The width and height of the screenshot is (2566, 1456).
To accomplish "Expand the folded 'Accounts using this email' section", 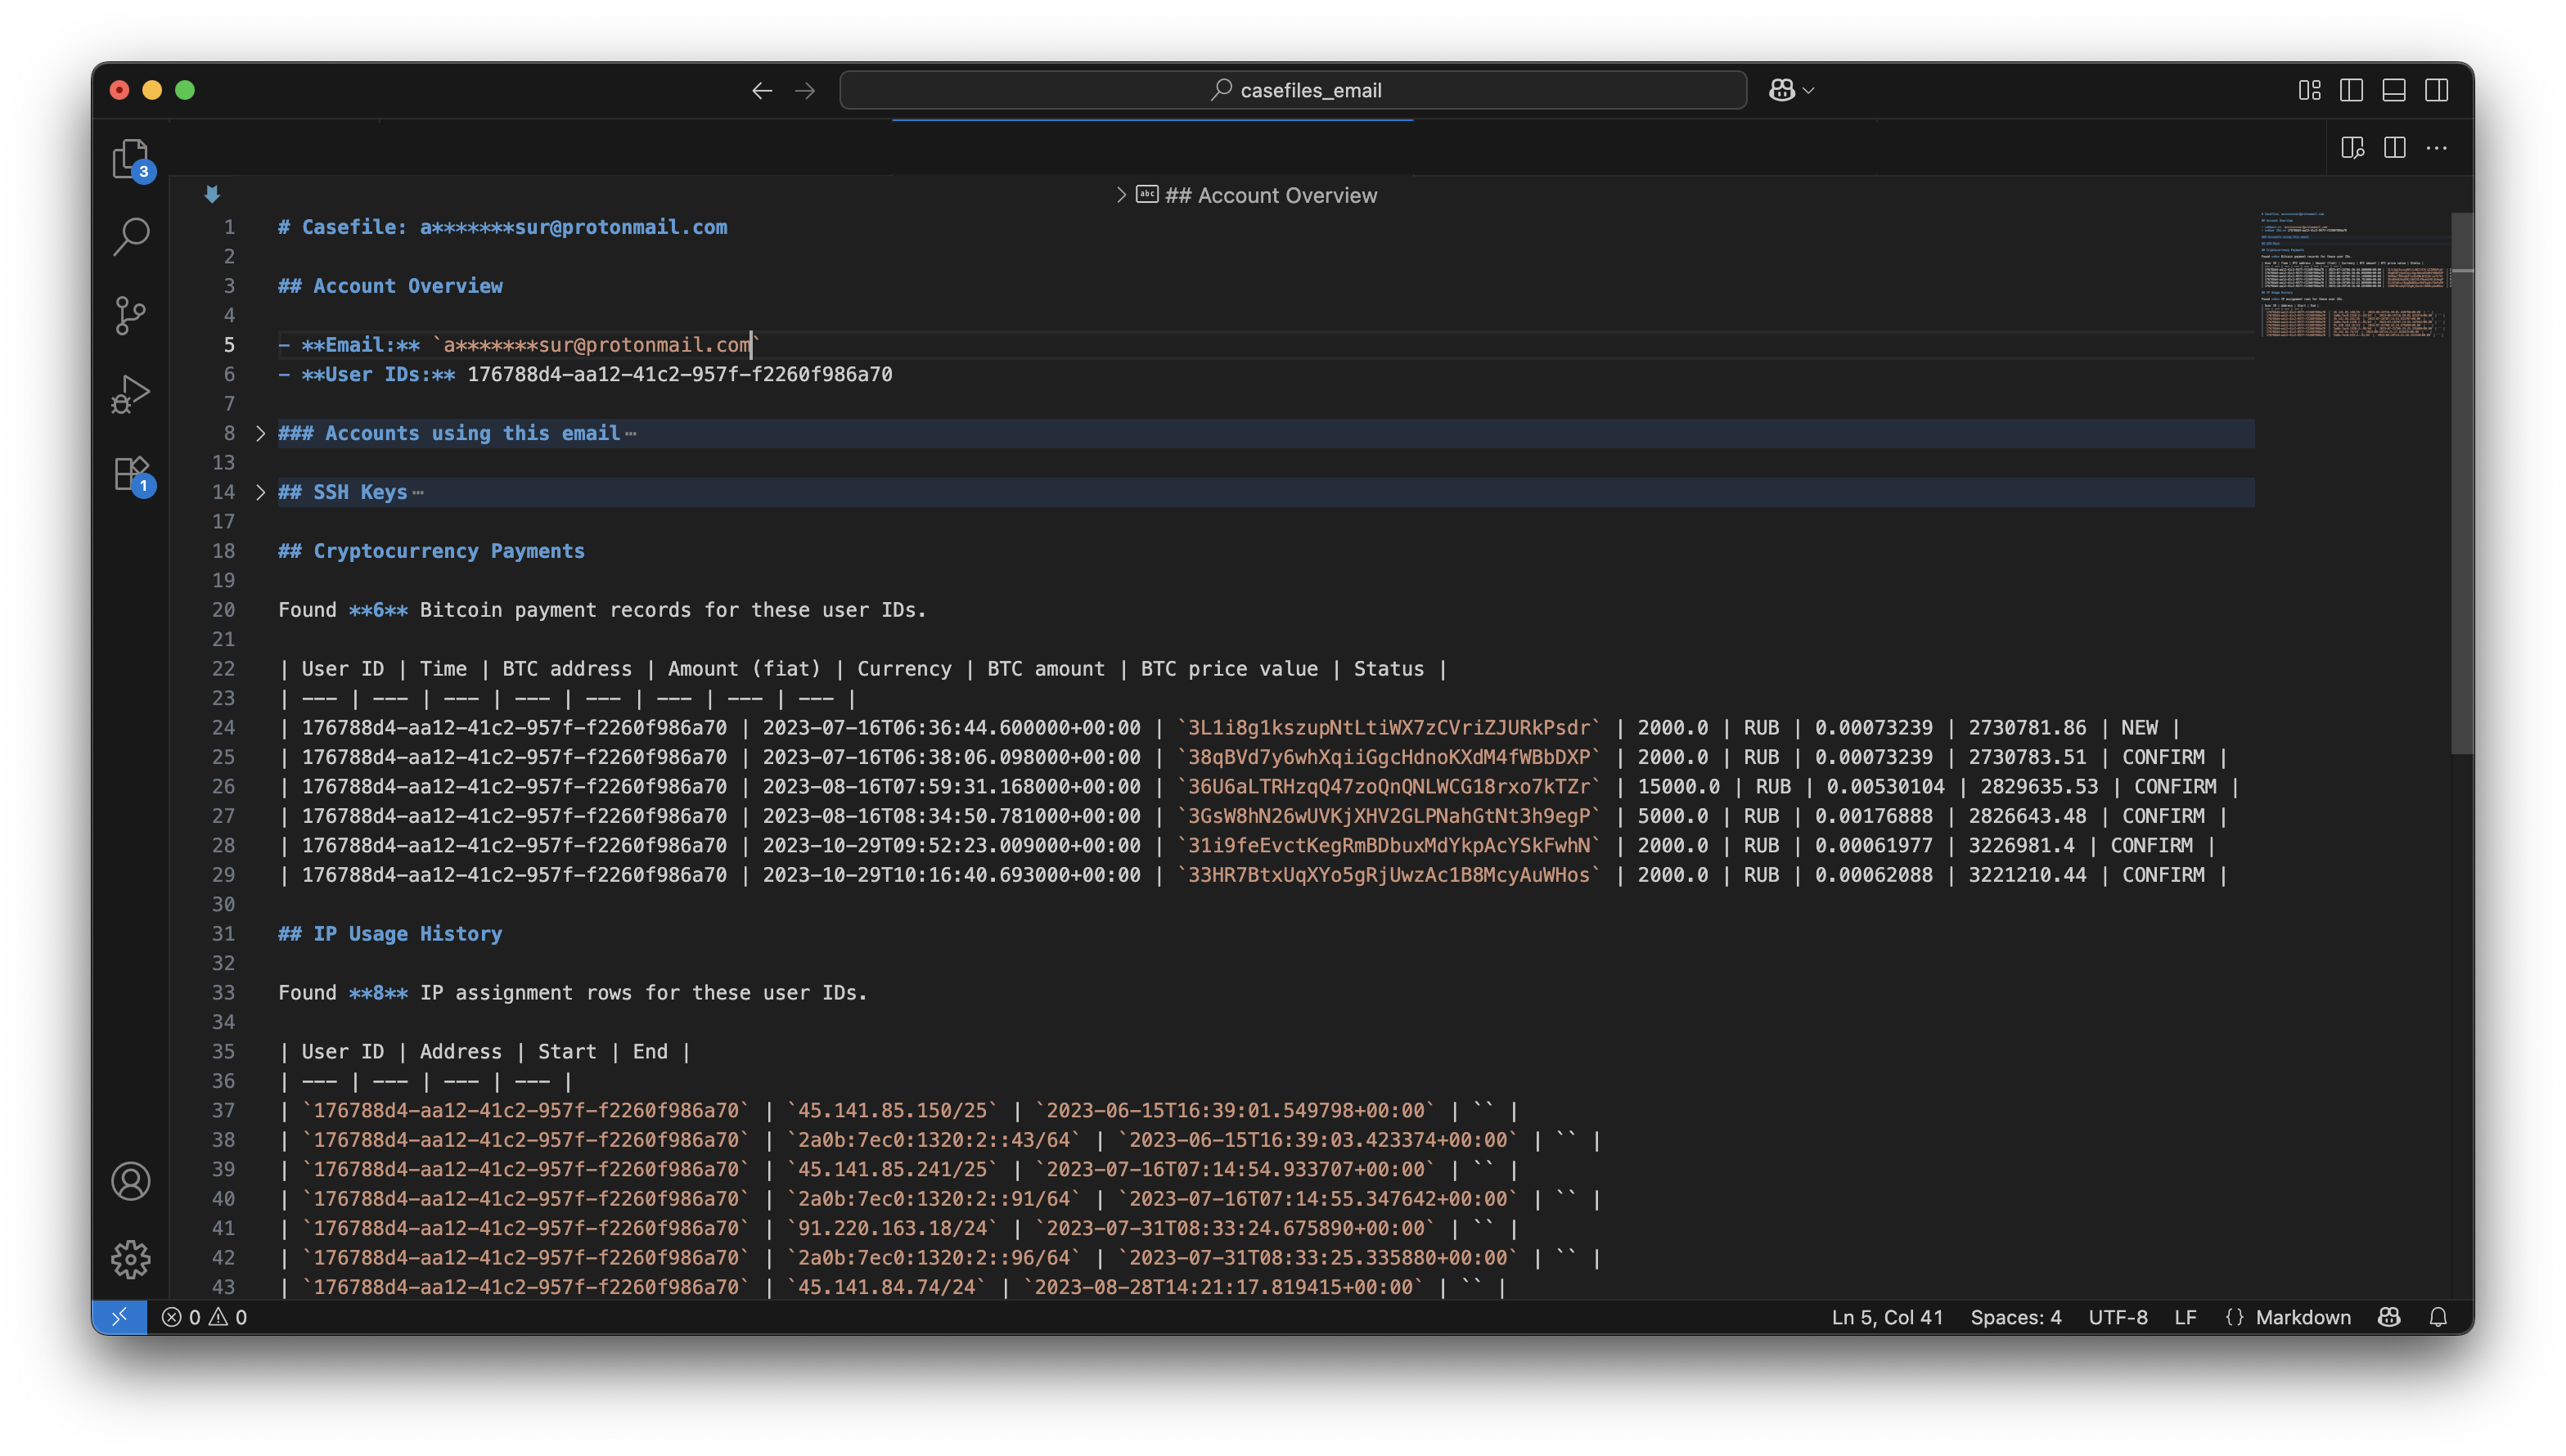I will click(260, 433).
